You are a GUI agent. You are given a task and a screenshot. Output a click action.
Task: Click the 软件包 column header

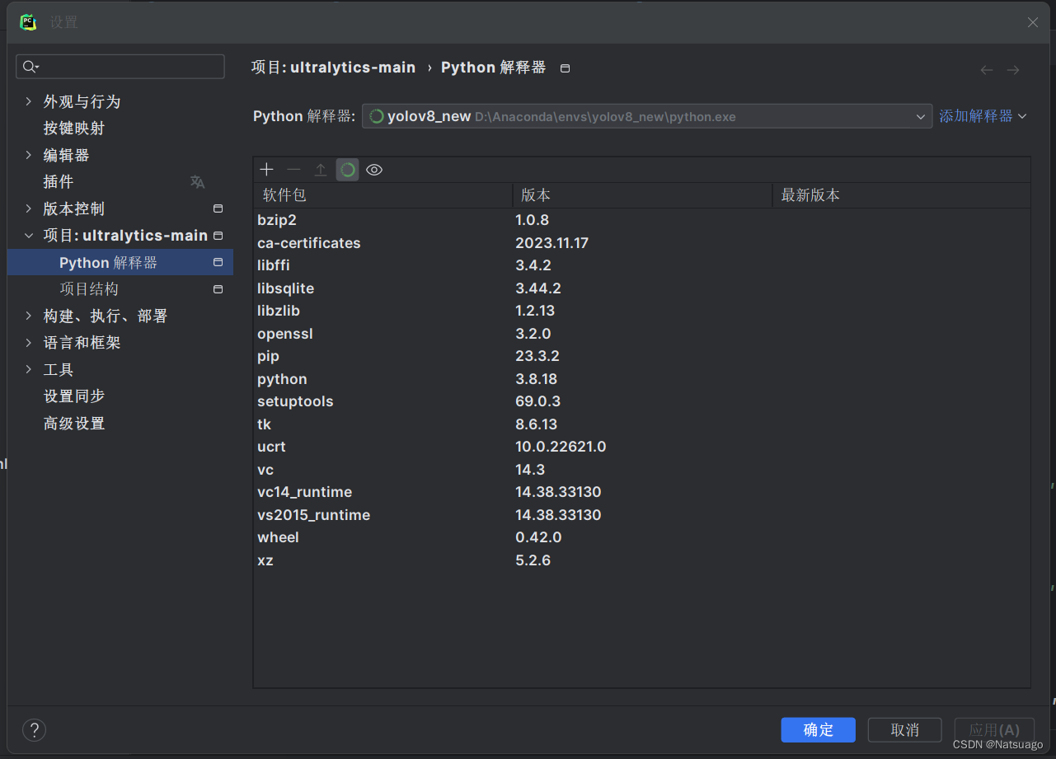[383, 195]
